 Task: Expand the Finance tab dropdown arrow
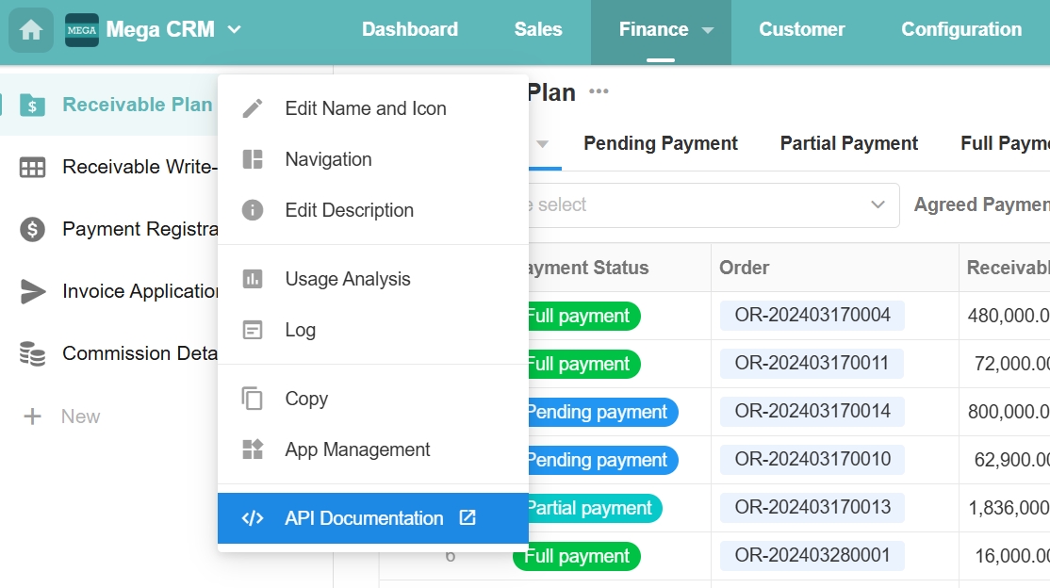(x=707, y=30)
